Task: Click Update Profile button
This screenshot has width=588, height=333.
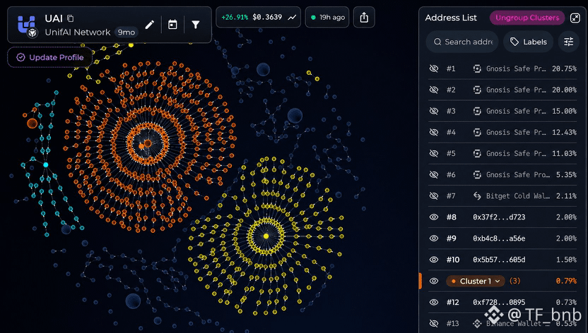Action: coord(50,57)
